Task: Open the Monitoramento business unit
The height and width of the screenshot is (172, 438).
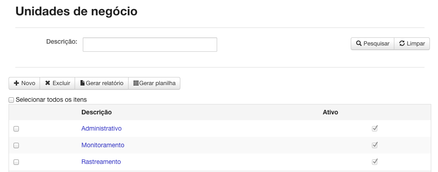Action: [x=103, y=145]
